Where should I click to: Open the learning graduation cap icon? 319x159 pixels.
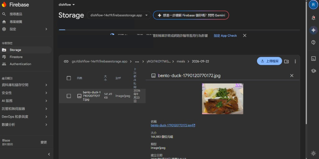click(313, 71)
